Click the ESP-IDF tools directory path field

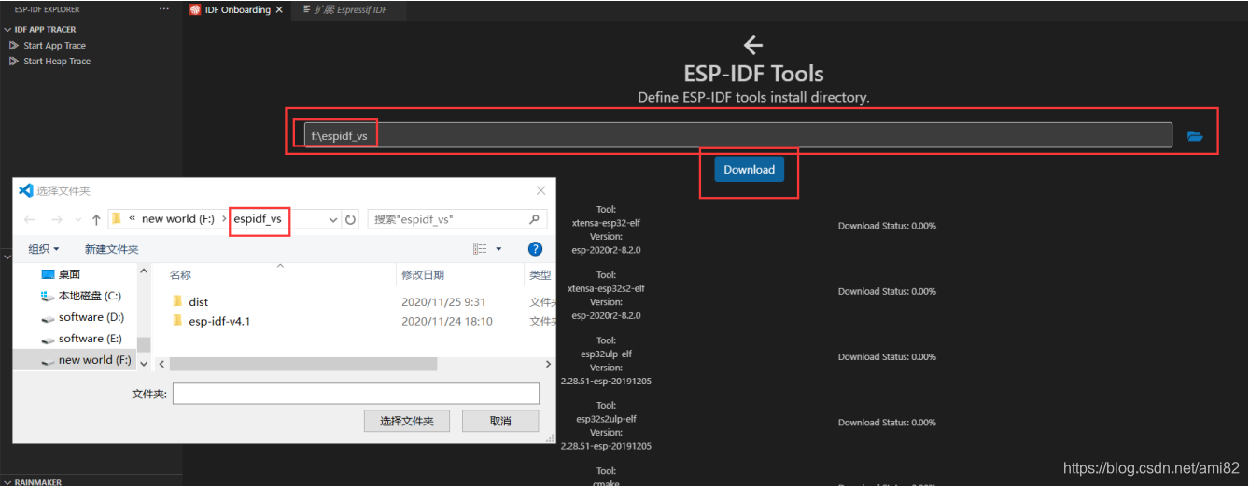click(x=737, y=135)
